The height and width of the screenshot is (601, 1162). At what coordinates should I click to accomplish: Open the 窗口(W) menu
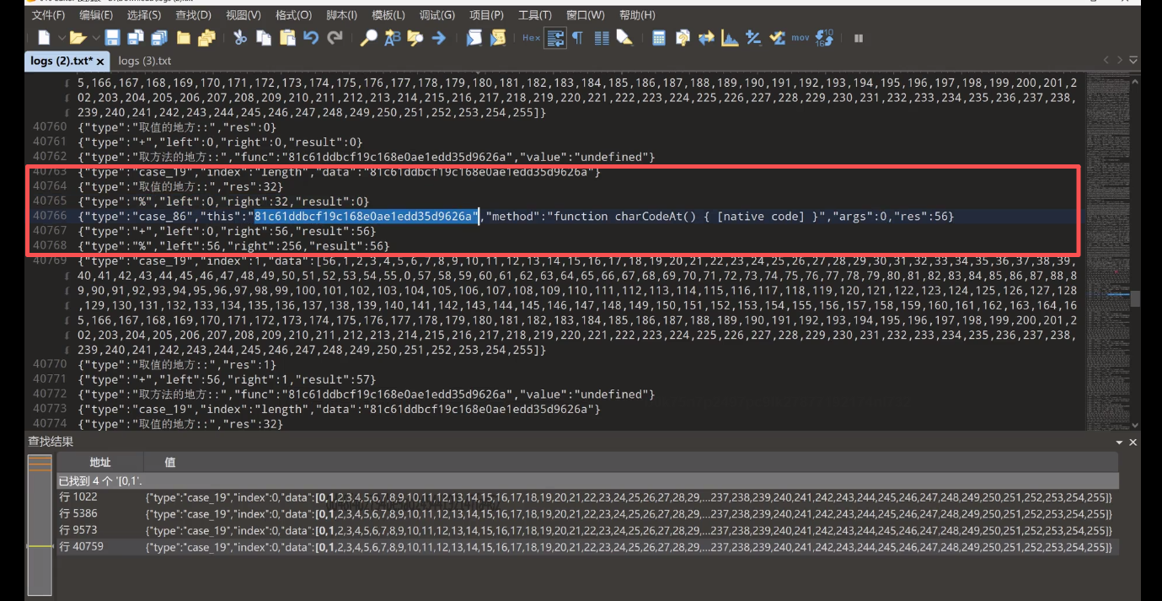point(586,15)
